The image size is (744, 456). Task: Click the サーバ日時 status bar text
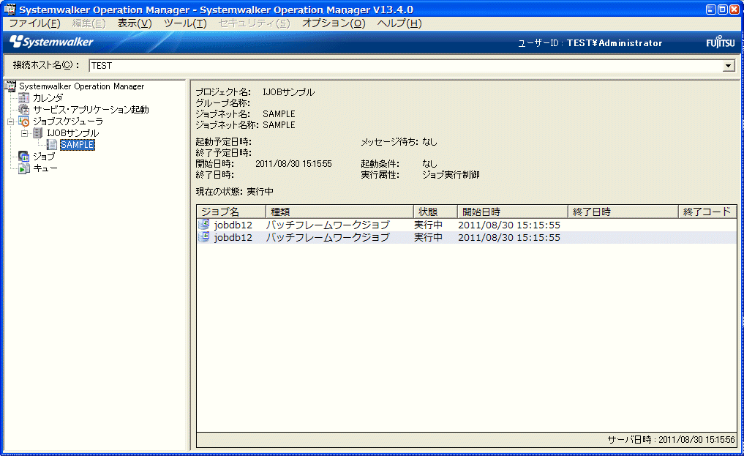pos(671,440)
